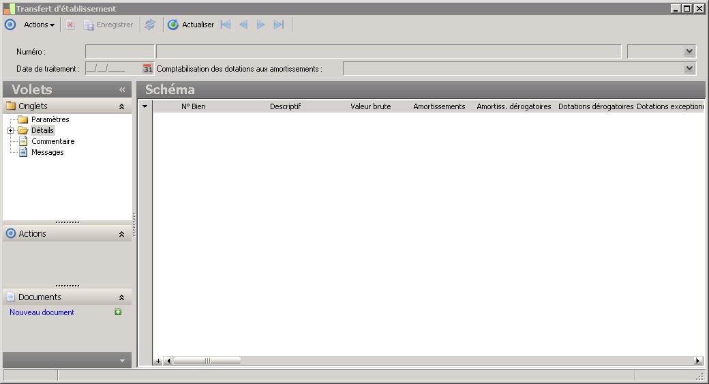709x384 pixels.
Task: Click the Documents section page icon
Action: 10,297
